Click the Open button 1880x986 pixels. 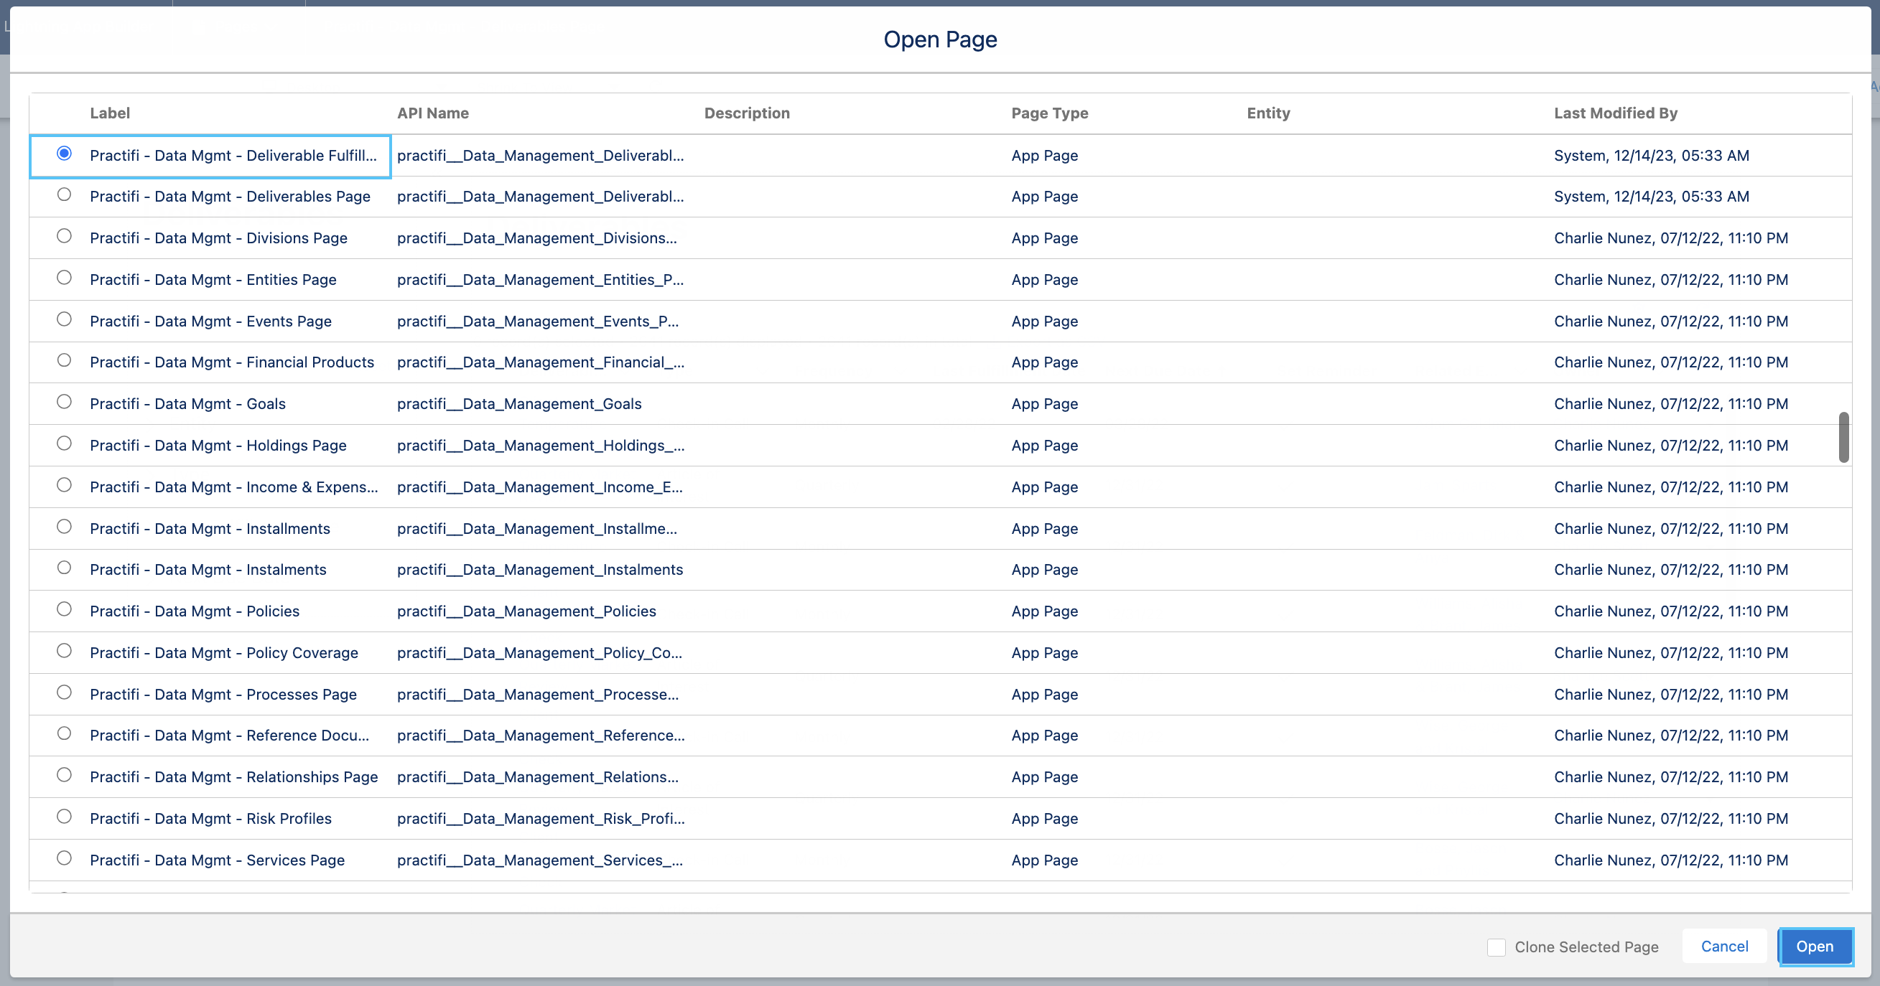tap(1815, 947)
